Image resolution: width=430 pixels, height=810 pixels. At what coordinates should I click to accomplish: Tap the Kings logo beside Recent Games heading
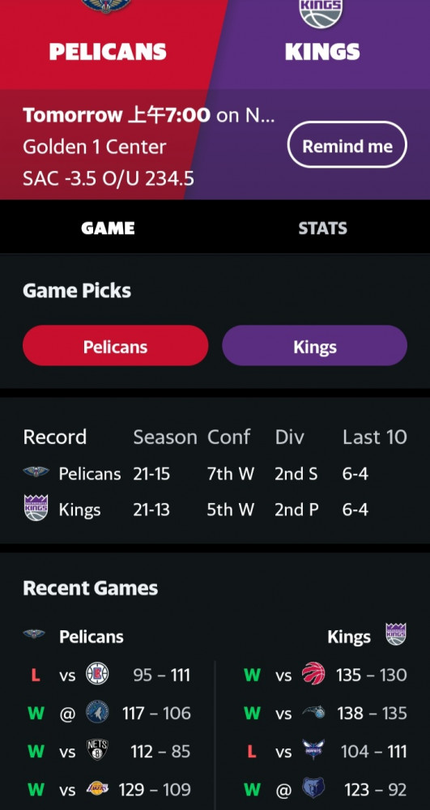(x=396, y=635)
